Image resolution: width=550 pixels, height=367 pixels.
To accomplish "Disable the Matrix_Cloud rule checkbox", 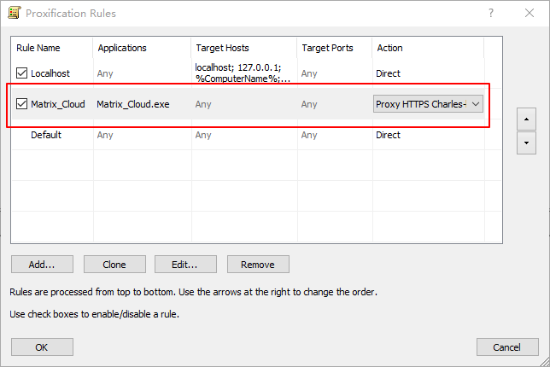I will (x=22, y=104).
